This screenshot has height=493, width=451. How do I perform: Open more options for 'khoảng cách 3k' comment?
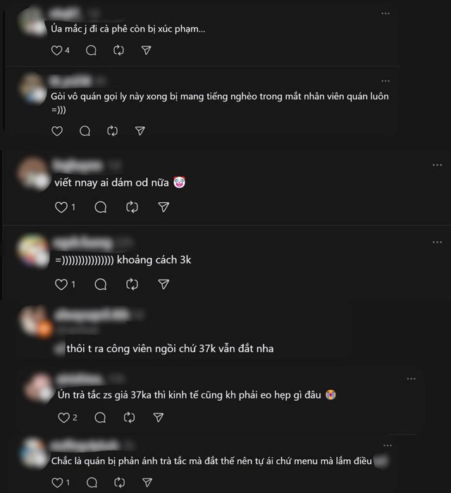tap(437, 242)
